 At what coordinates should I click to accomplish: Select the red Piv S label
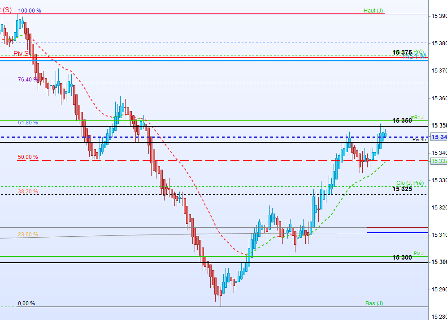click(21, 54)
